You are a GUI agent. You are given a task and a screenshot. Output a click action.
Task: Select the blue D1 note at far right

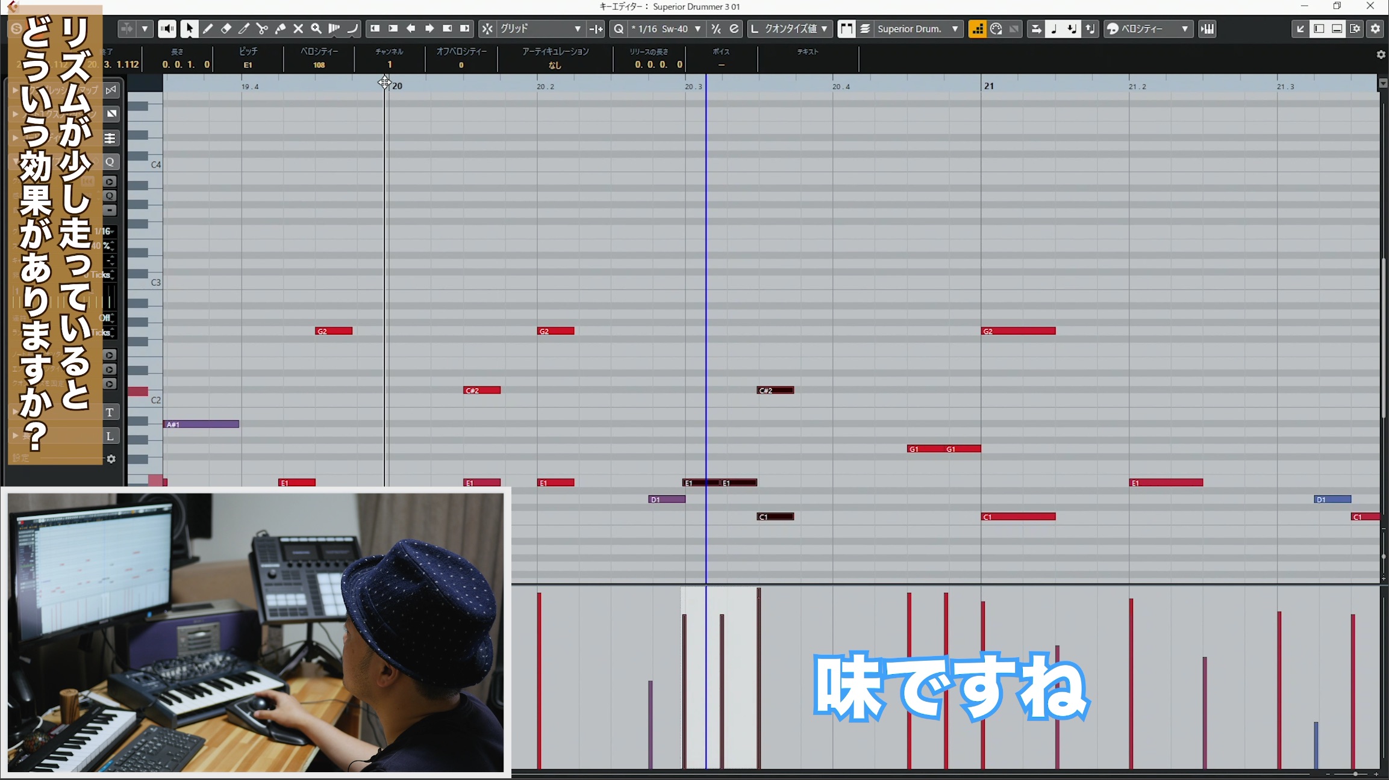tap(1332, 500)
